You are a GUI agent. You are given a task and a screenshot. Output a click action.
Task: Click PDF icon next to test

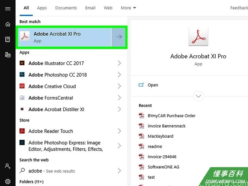point(141,177)
